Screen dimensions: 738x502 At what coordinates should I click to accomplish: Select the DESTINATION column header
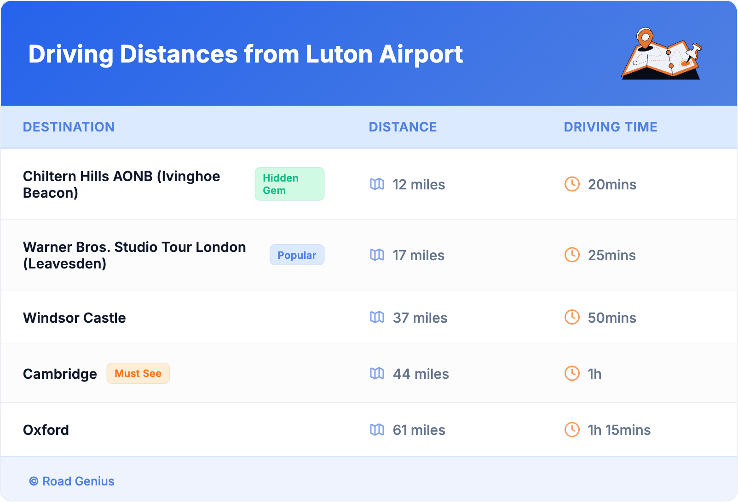[x=69, y=127]
